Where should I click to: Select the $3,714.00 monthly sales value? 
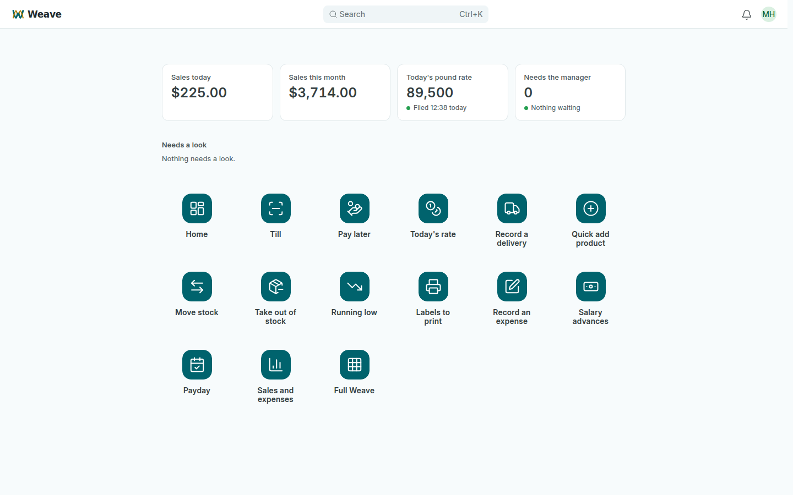(x=323, y=92)
